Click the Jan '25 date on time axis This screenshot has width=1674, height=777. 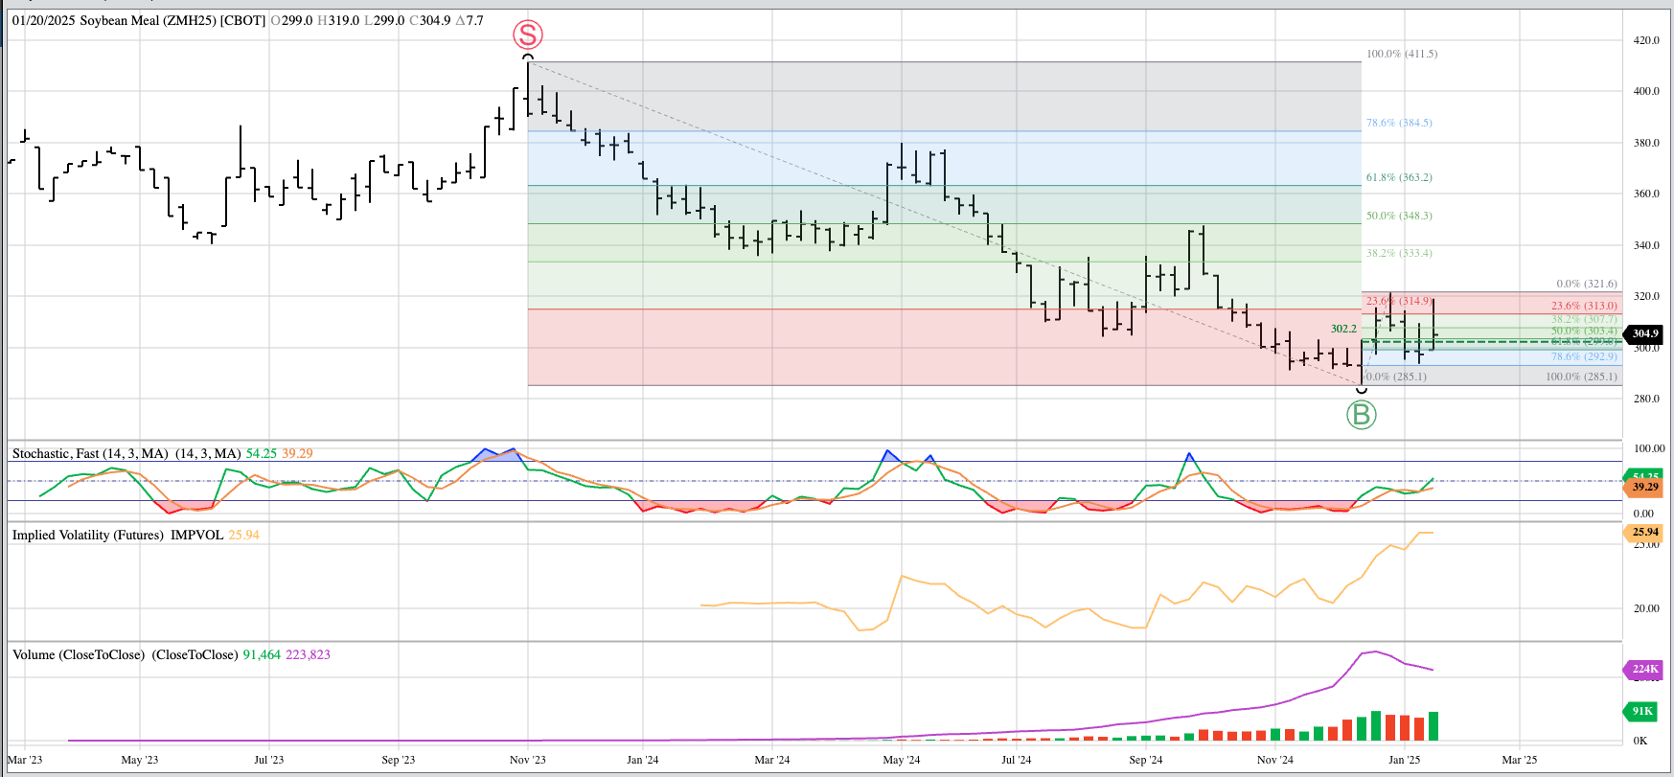(1404, 760)
